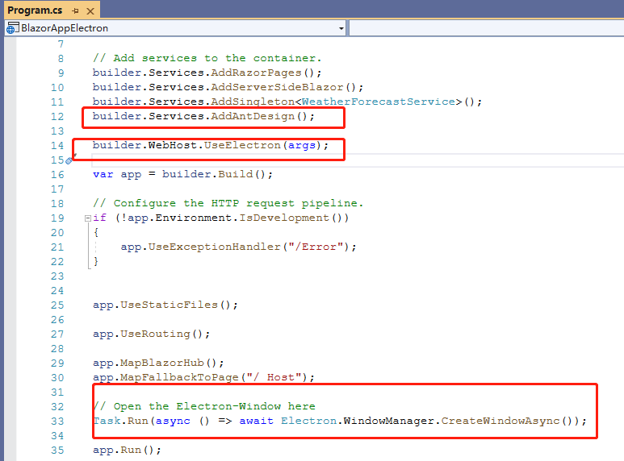Click AddServerSideBlazor on line 10
The image size is (624, 461).
coord(277,87)
